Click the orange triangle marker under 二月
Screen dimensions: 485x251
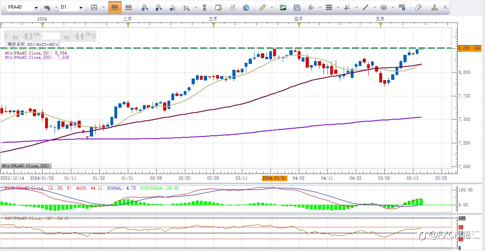(128, 25)
